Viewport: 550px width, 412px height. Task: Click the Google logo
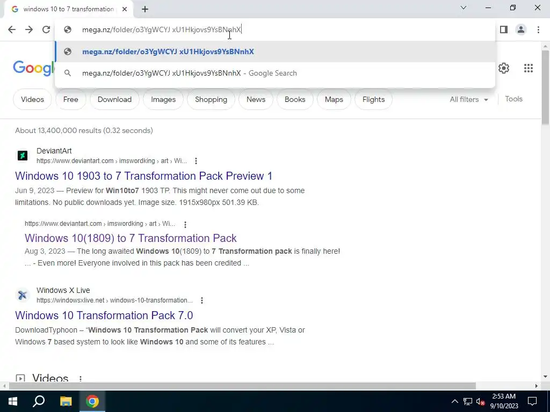tap(34, 68)
